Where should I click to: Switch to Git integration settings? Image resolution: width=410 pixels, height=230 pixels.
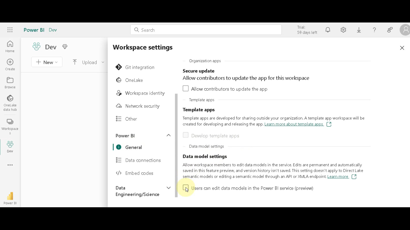click(x=140, y=67)
